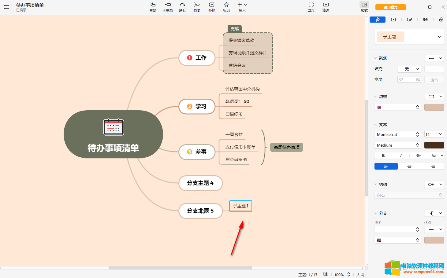This screenshot has height=278, width=447.
Task: Enter ZEN mode
Action: (311, 7)
